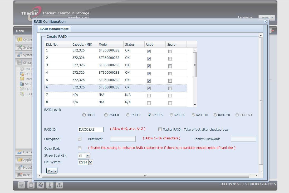Open the disk status icon in bottom bar

31,185
